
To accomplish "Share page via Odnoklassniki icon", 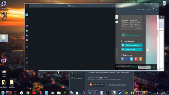I will click(140, 59).
